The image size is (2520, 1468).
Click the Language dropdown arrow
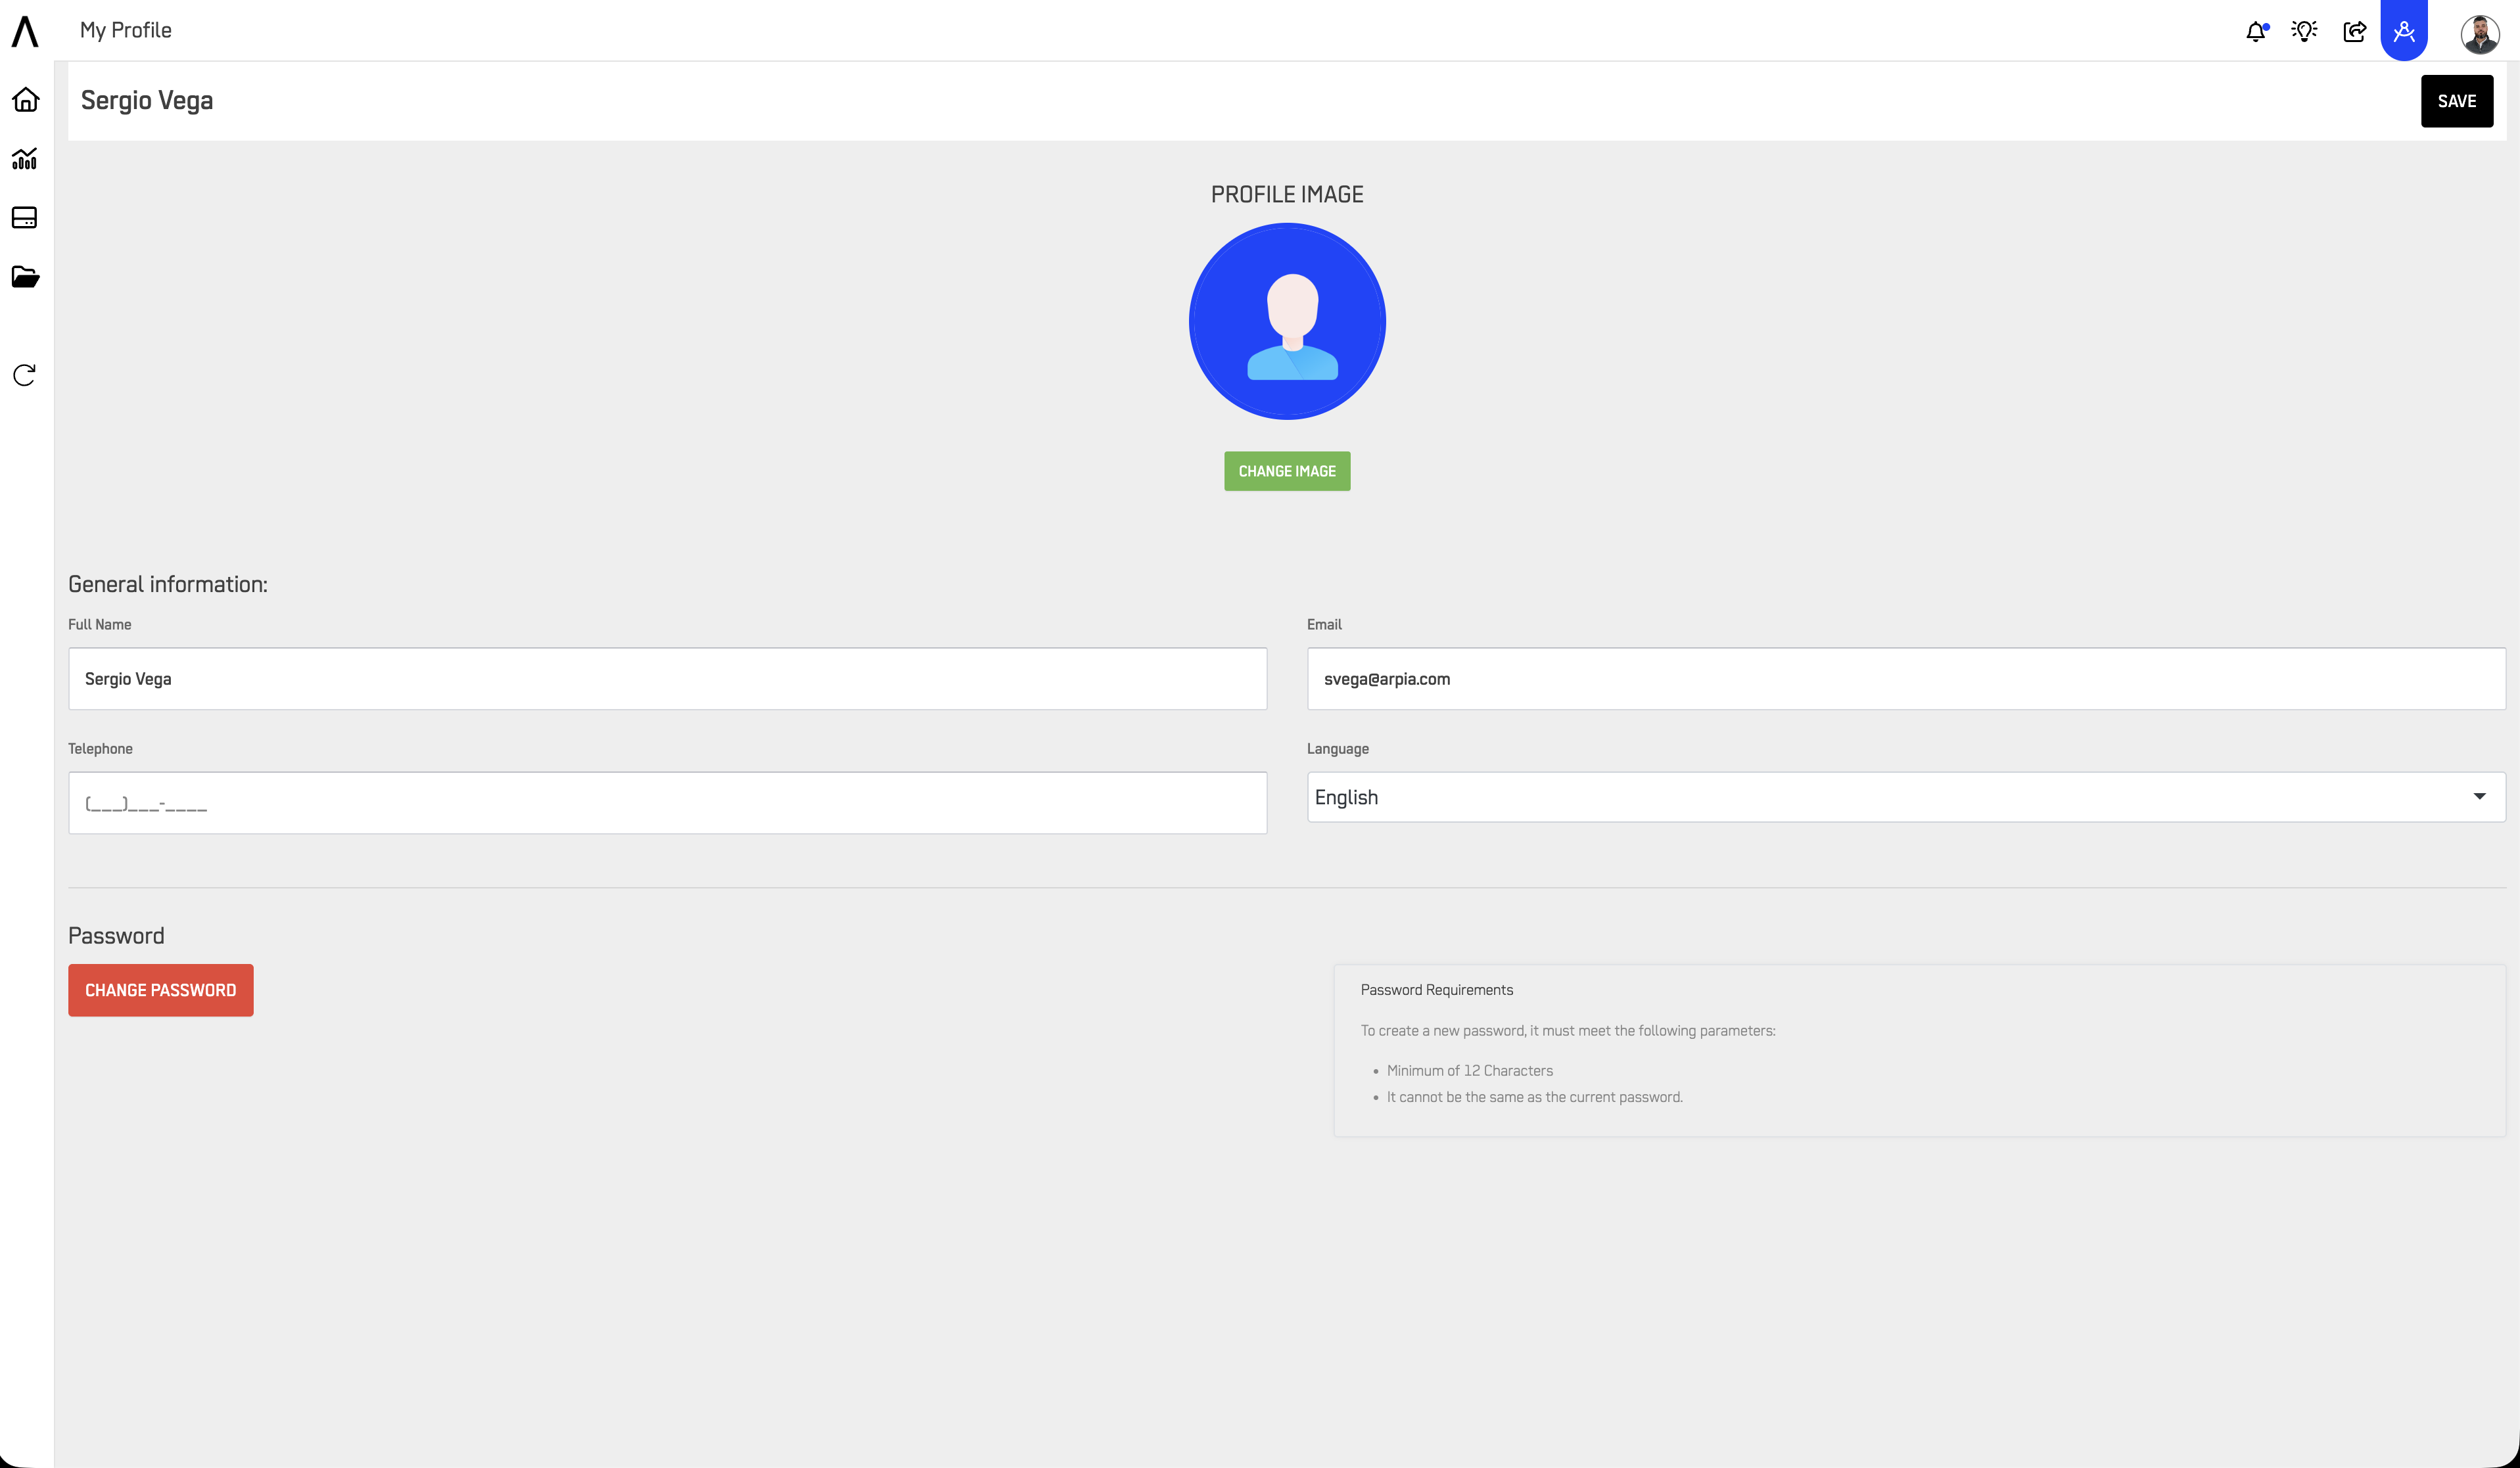[2479, 796]
